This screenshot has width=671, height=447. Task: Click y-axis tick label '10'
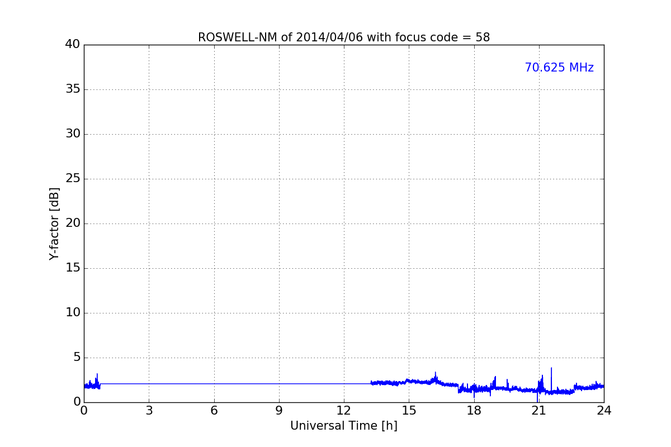coord(73,313)
